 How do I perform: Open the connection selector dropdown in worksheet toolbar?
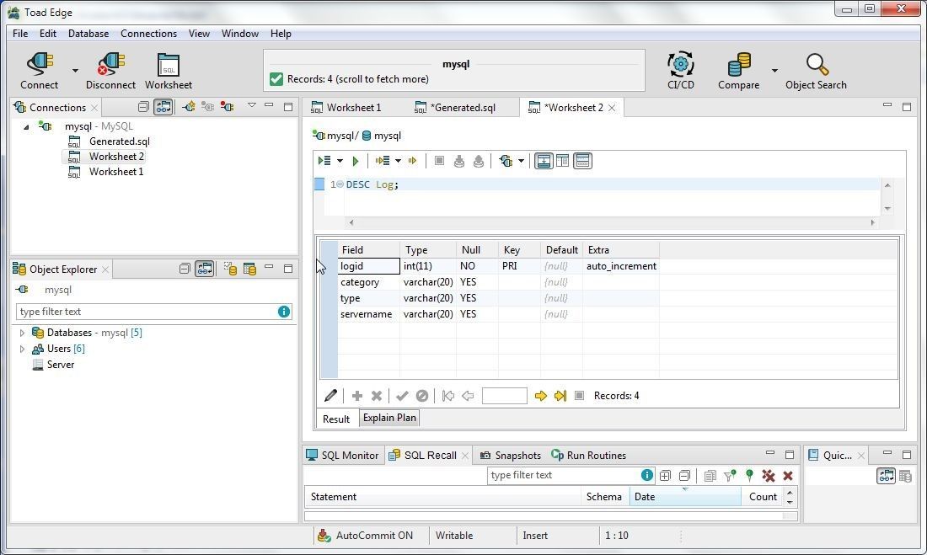coord(521,161)
